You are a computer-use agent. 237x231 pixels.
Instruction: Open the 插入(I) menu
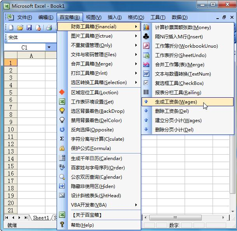click(114, 17)
